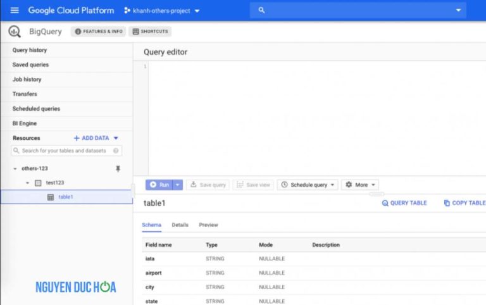Viewport: 486px width, 305px height.
Task: Click the Resources heading
Action: tap(27, 138)
